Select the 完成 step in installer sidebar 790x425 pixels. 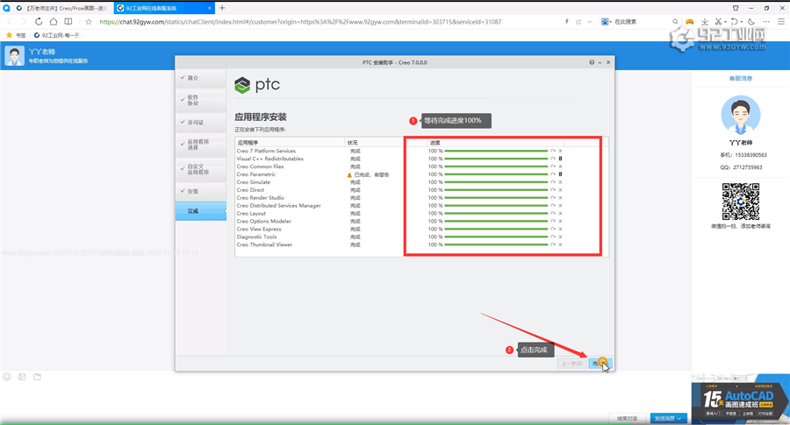click(200, 211)
